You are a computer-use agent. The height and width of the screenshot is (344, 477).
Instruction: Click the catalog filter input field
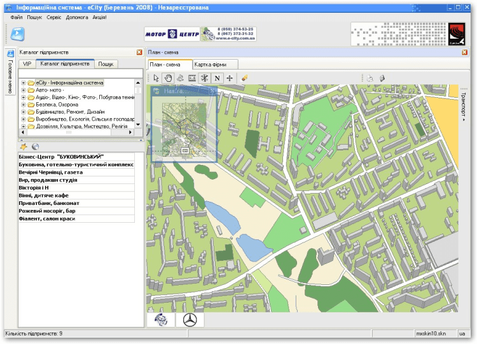(x=76, y=74)
